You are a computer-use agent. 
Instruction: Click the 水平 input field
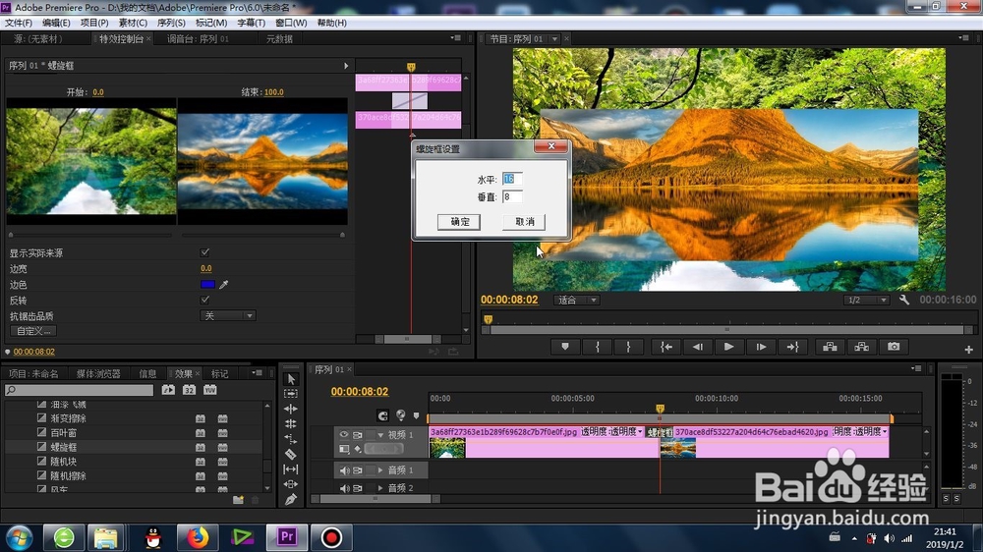512,179
